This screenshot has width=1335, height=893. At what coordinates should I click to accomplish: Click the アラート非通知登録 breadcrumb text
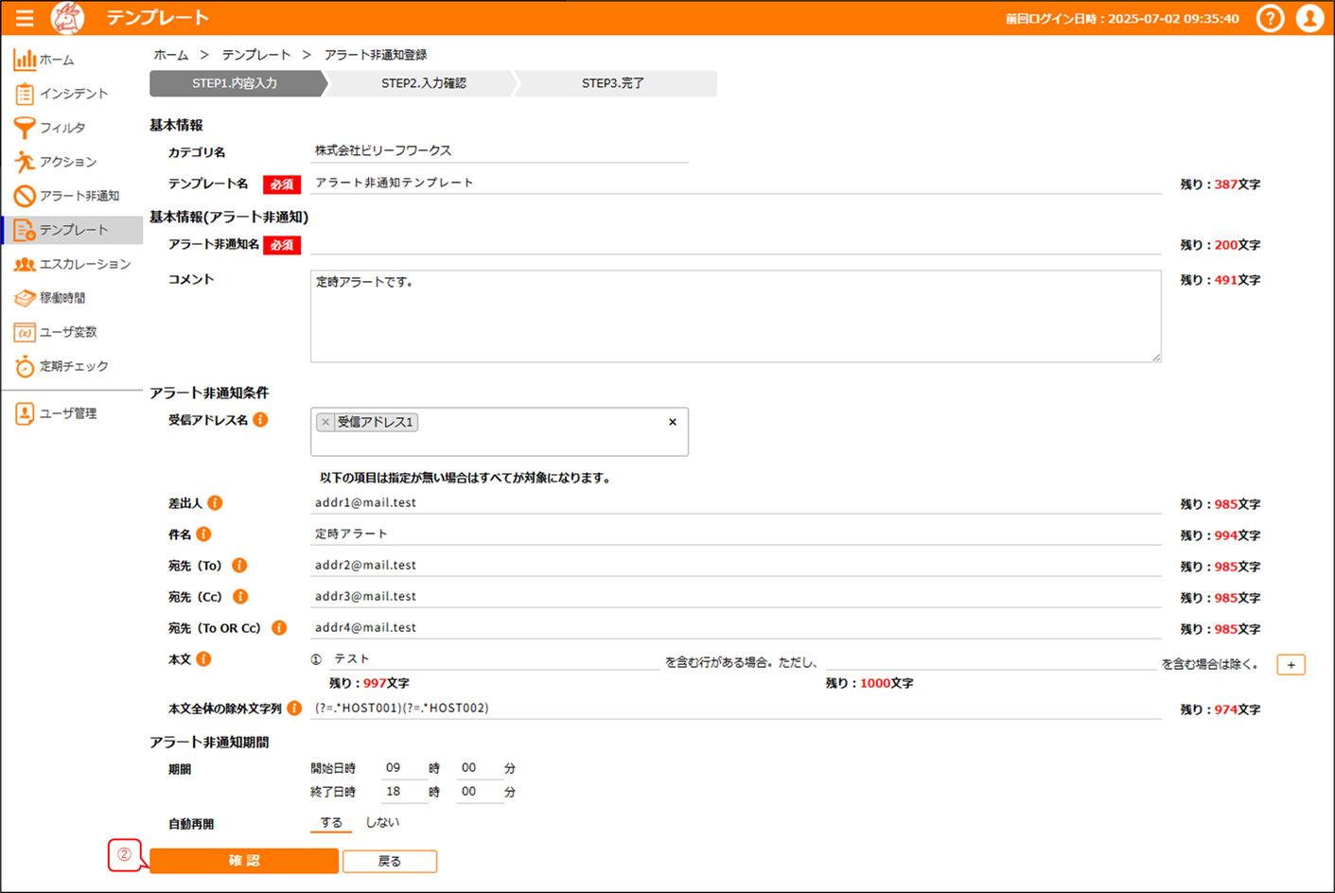pos(376,55)
